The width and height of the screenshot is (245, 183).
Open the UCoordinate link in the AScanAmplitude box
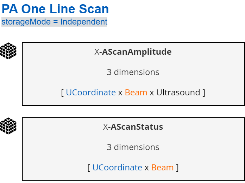pos(91,93)
